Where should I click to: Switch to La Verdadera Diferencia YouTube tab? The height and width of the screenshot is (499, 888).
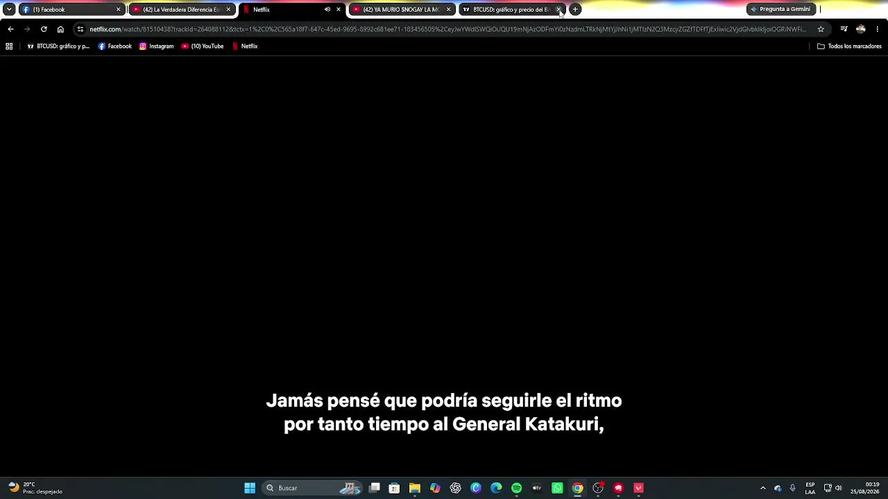[181, 10]
